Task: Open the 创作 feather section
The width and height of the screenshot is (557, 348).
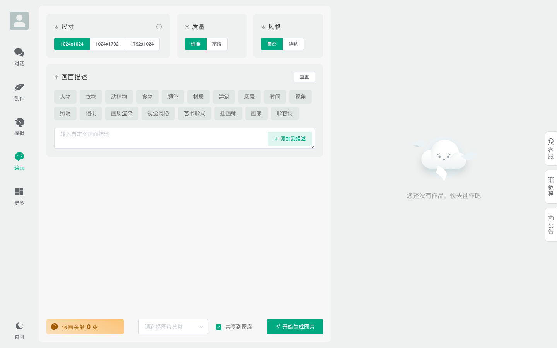Action: click(19, 91)
